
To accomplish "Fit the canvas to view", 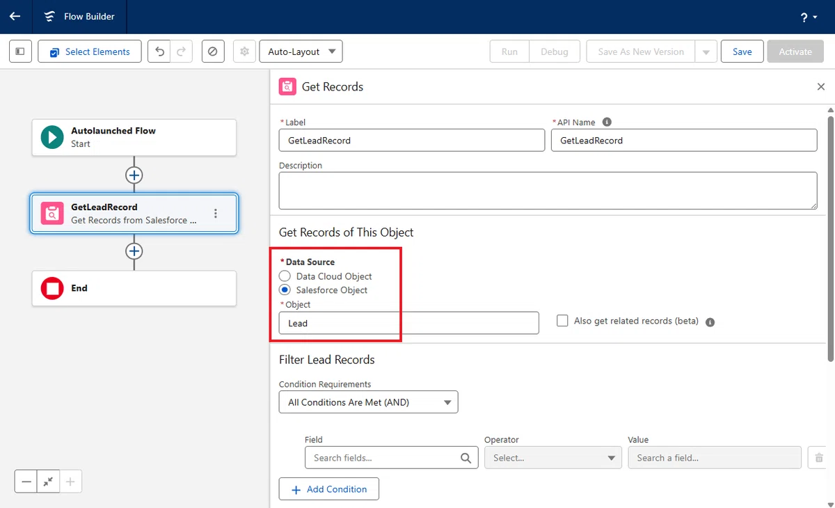I will click(48, 482).
